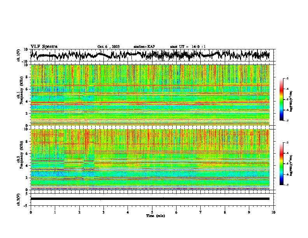
Task: Click the "station=KAP" header label
Action: pyautogui.click(x=144, y=47)
